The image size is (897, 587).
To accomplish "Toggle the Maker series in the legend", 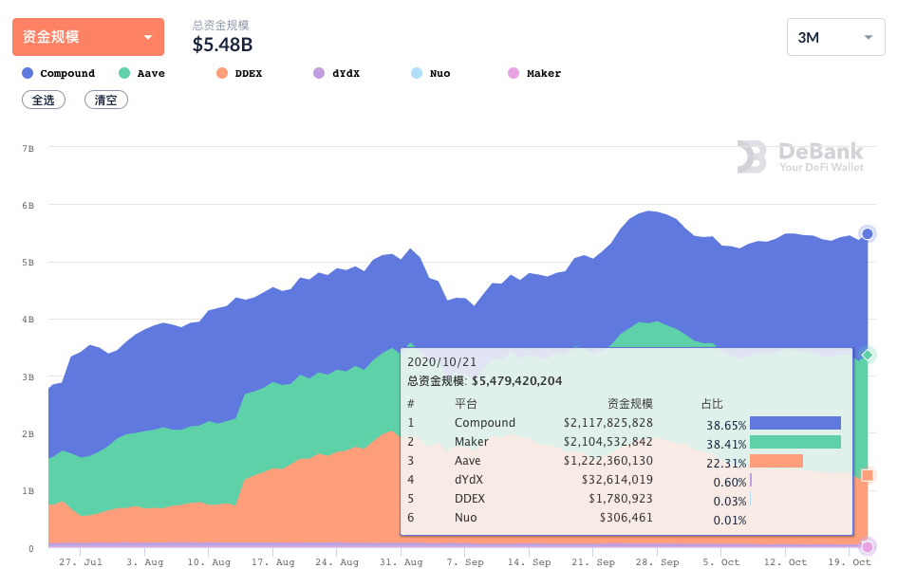I will (535, 73).
